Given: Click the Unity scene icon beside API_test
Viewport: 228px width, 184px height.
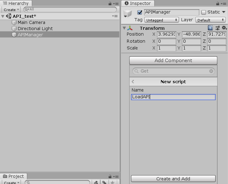Looking at the screenshot, I should click(9, 16).
